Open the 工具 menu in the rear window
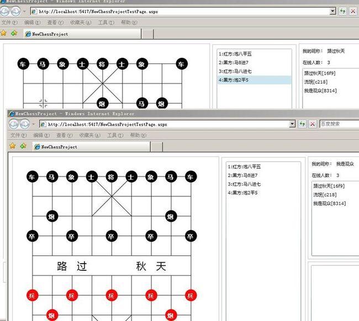The image size is (359, 321). pos(106,23)
